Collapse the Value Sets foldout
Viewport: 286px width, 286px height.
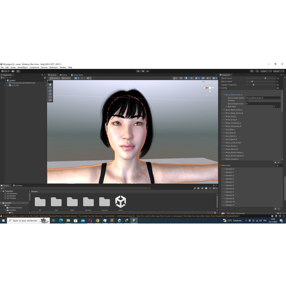(220, 166)
